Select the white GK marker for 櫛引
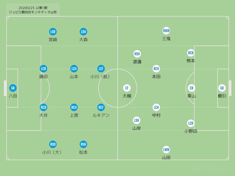The image size is (235, 176). click(222, 88)
